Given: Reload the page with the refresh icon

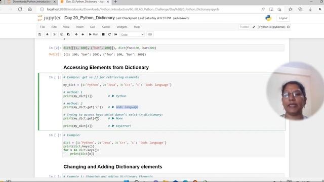Looking at the screenshot, I should pos(20,9).
